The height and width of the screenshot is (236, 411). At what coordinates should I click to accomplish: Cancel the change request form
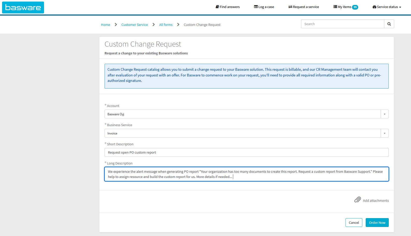(x=354, y=223)
